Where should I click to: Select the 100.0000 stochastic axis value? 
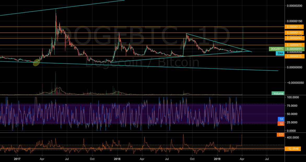[292, 97]
